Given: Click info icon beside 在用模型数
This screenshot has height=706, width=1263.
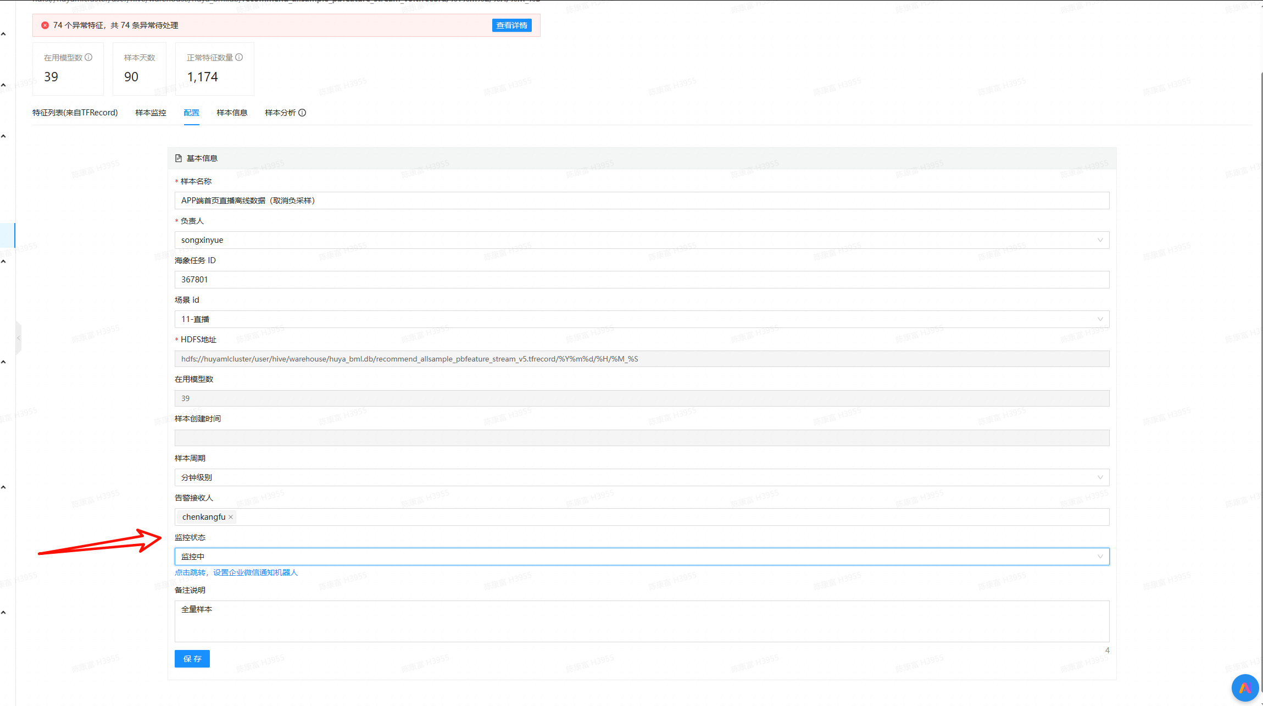Looking at the screenshot, I should [x=88, y=57].
